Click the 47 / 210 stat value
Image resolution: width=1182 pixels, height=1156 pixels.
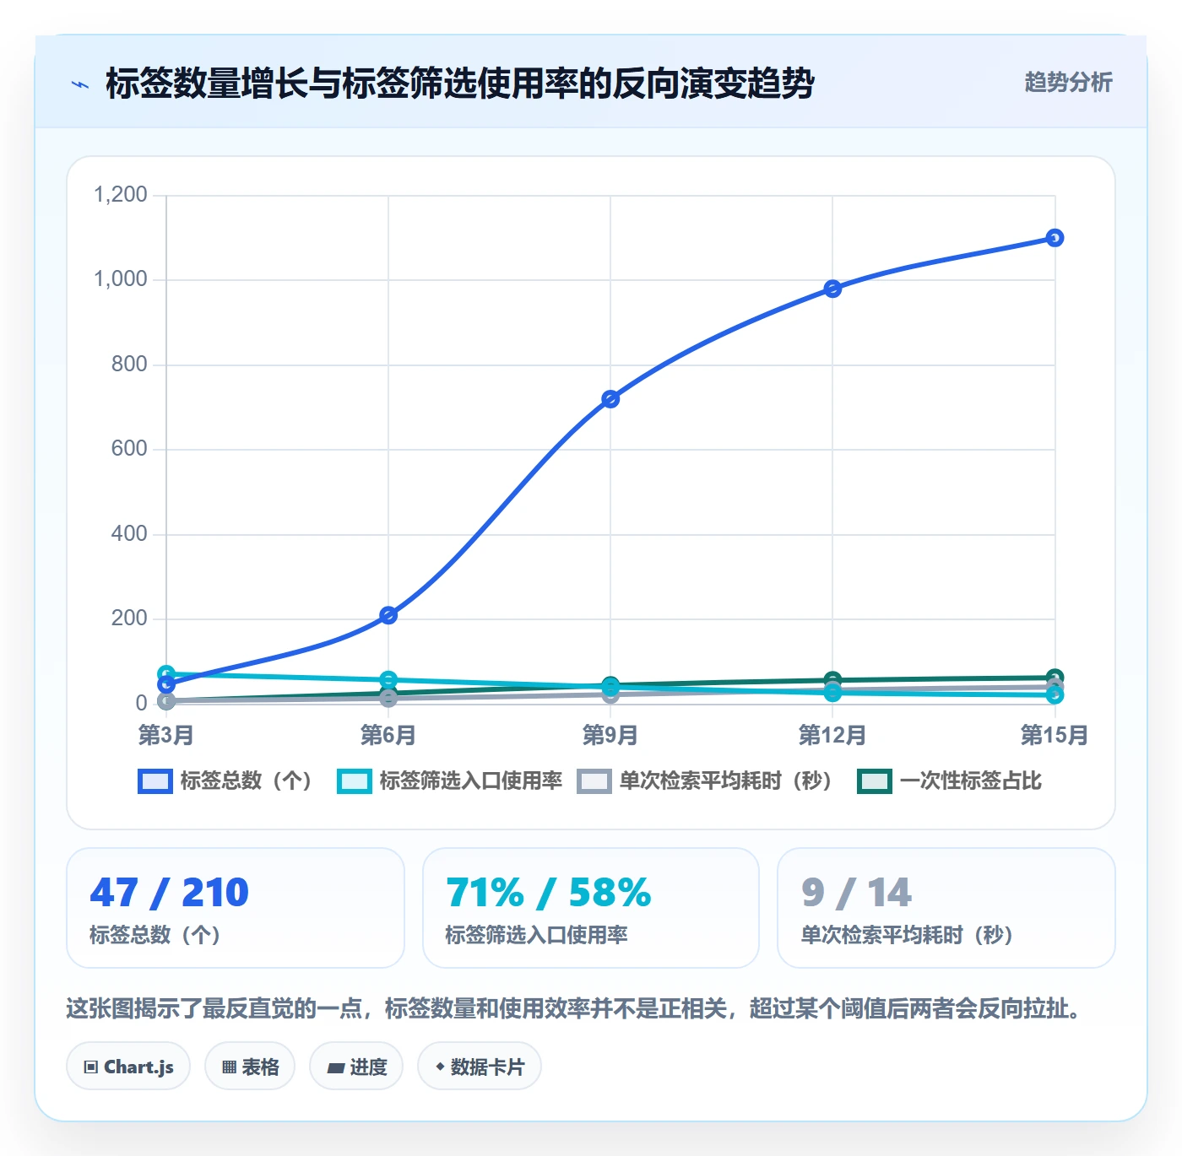169,893
